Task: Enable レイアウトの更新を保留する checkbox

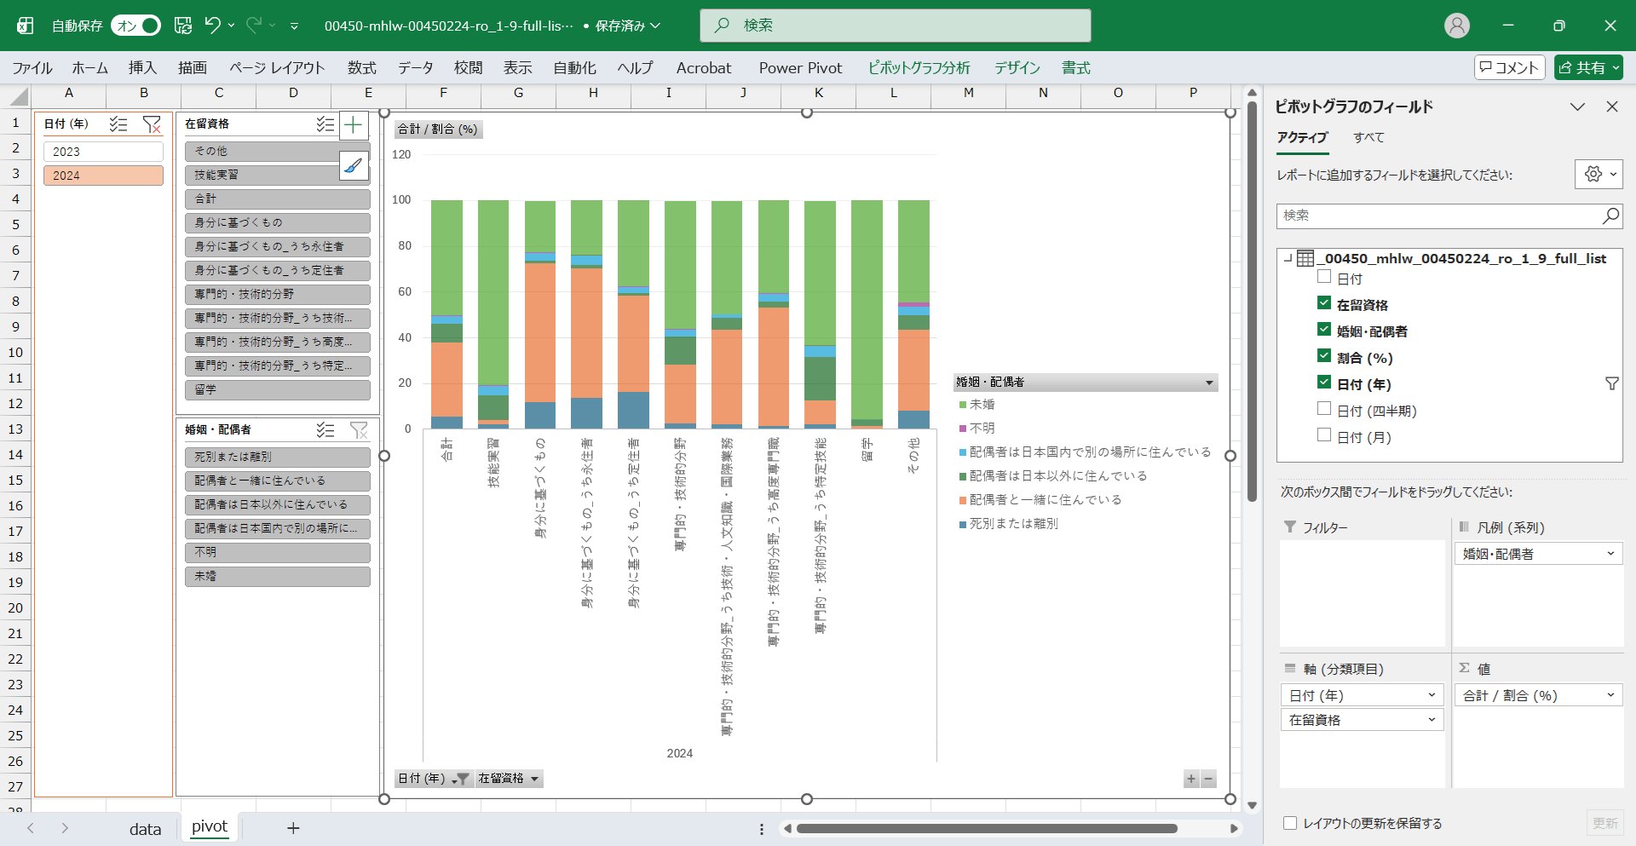Action: tap(1290, 823)
